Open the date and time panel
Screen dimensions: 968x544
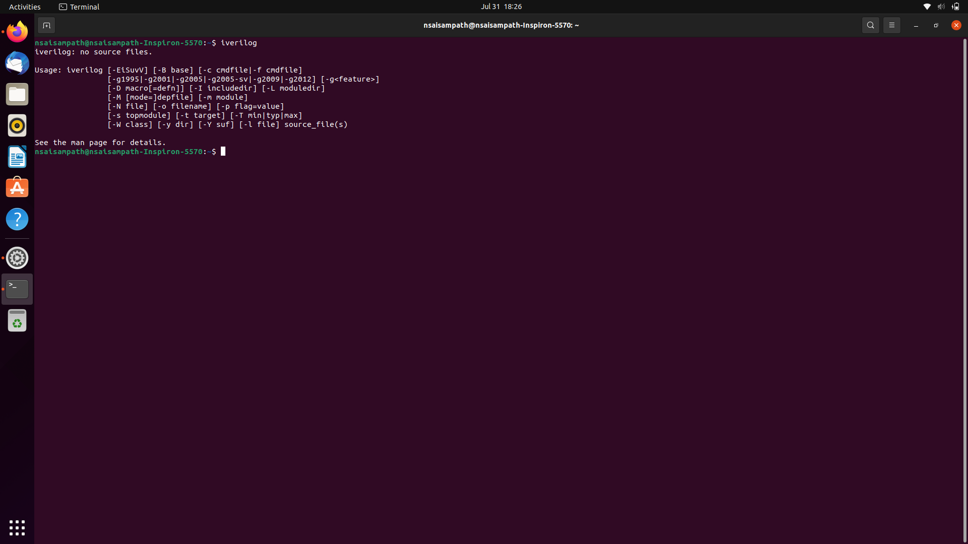501,7
